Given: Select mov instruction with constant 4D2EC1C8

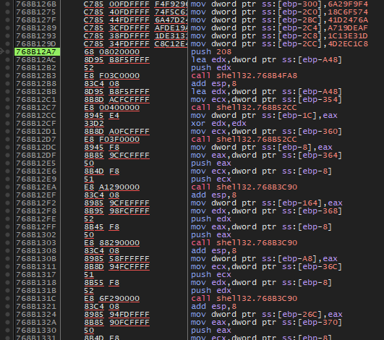Looking at the screenshot, I should click(279, 44).
